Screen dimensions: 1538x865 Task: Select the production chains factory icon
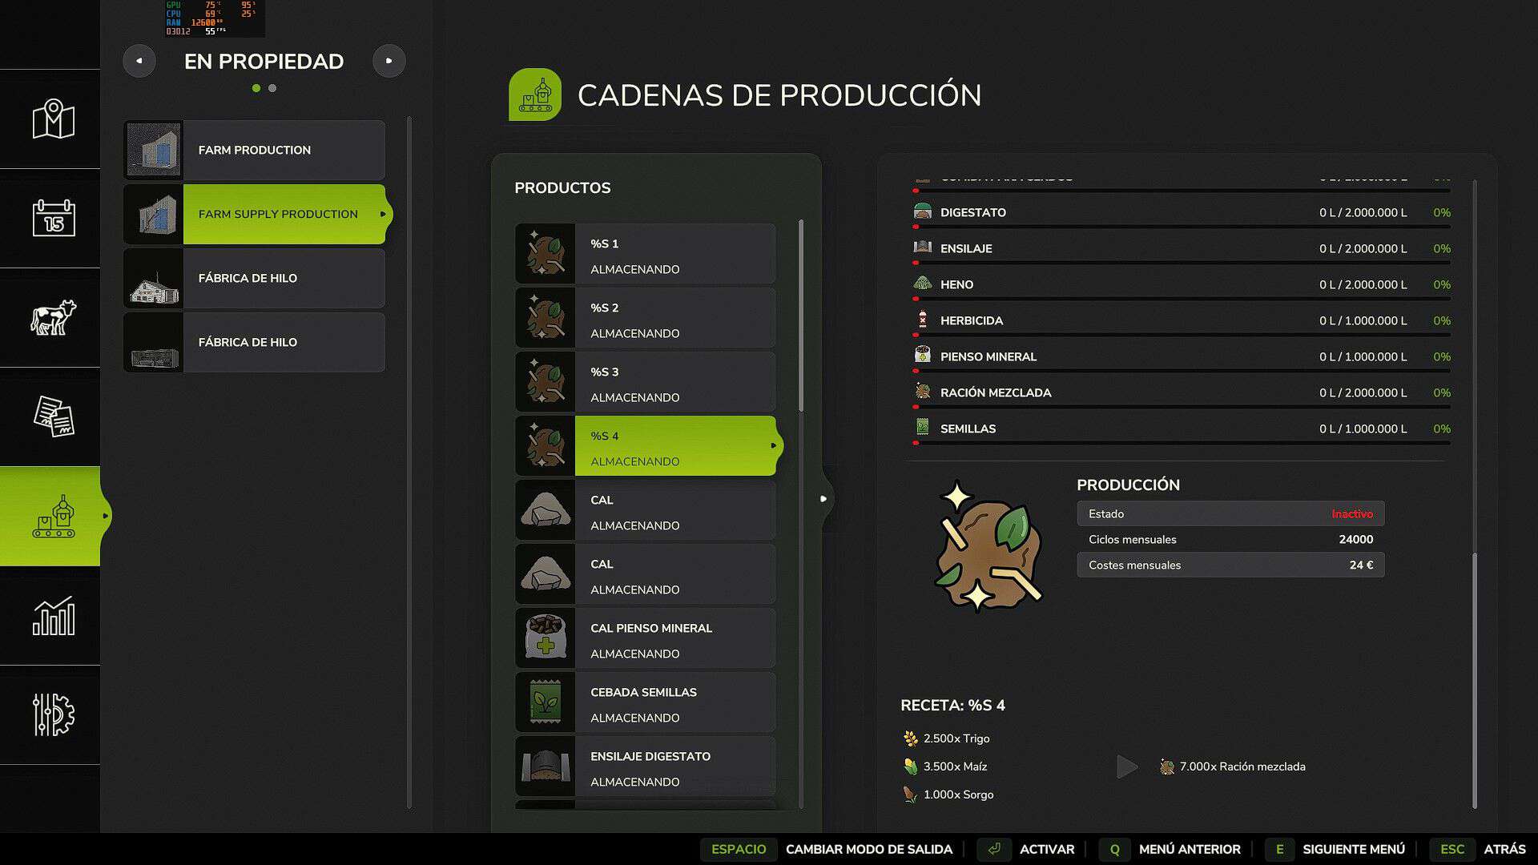(x=53, y=517)
